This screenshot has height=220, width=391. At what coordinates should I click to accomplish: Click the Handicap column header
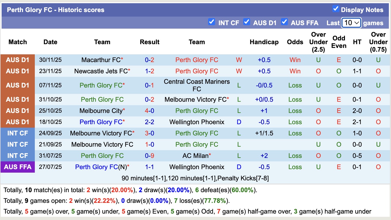click(264, 42)
